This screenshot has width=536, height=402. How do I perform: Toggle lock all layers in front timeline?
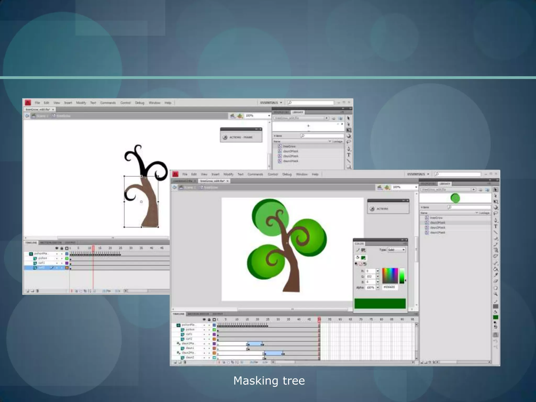coord(209,320)
